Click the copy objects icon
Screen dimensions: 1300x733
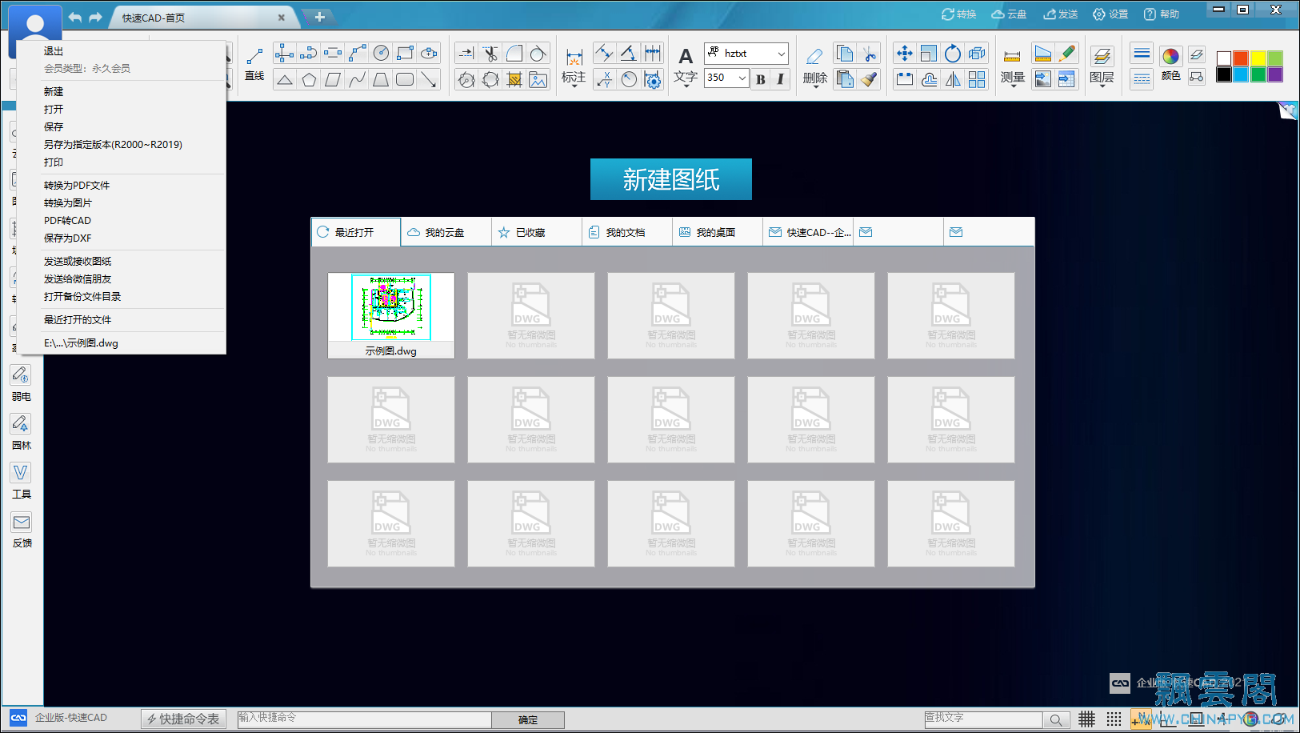tap(845, 54)
